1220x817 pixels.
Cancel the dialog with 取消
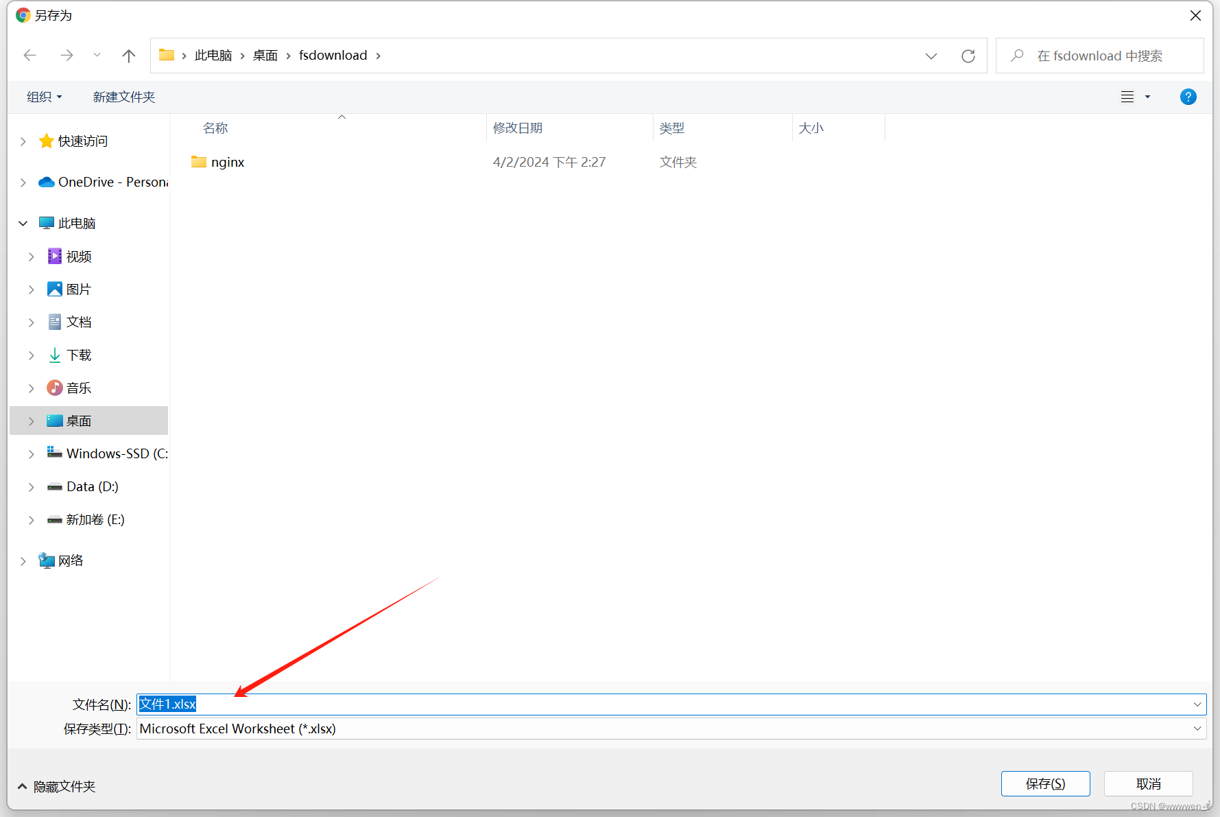(1149, 783)
